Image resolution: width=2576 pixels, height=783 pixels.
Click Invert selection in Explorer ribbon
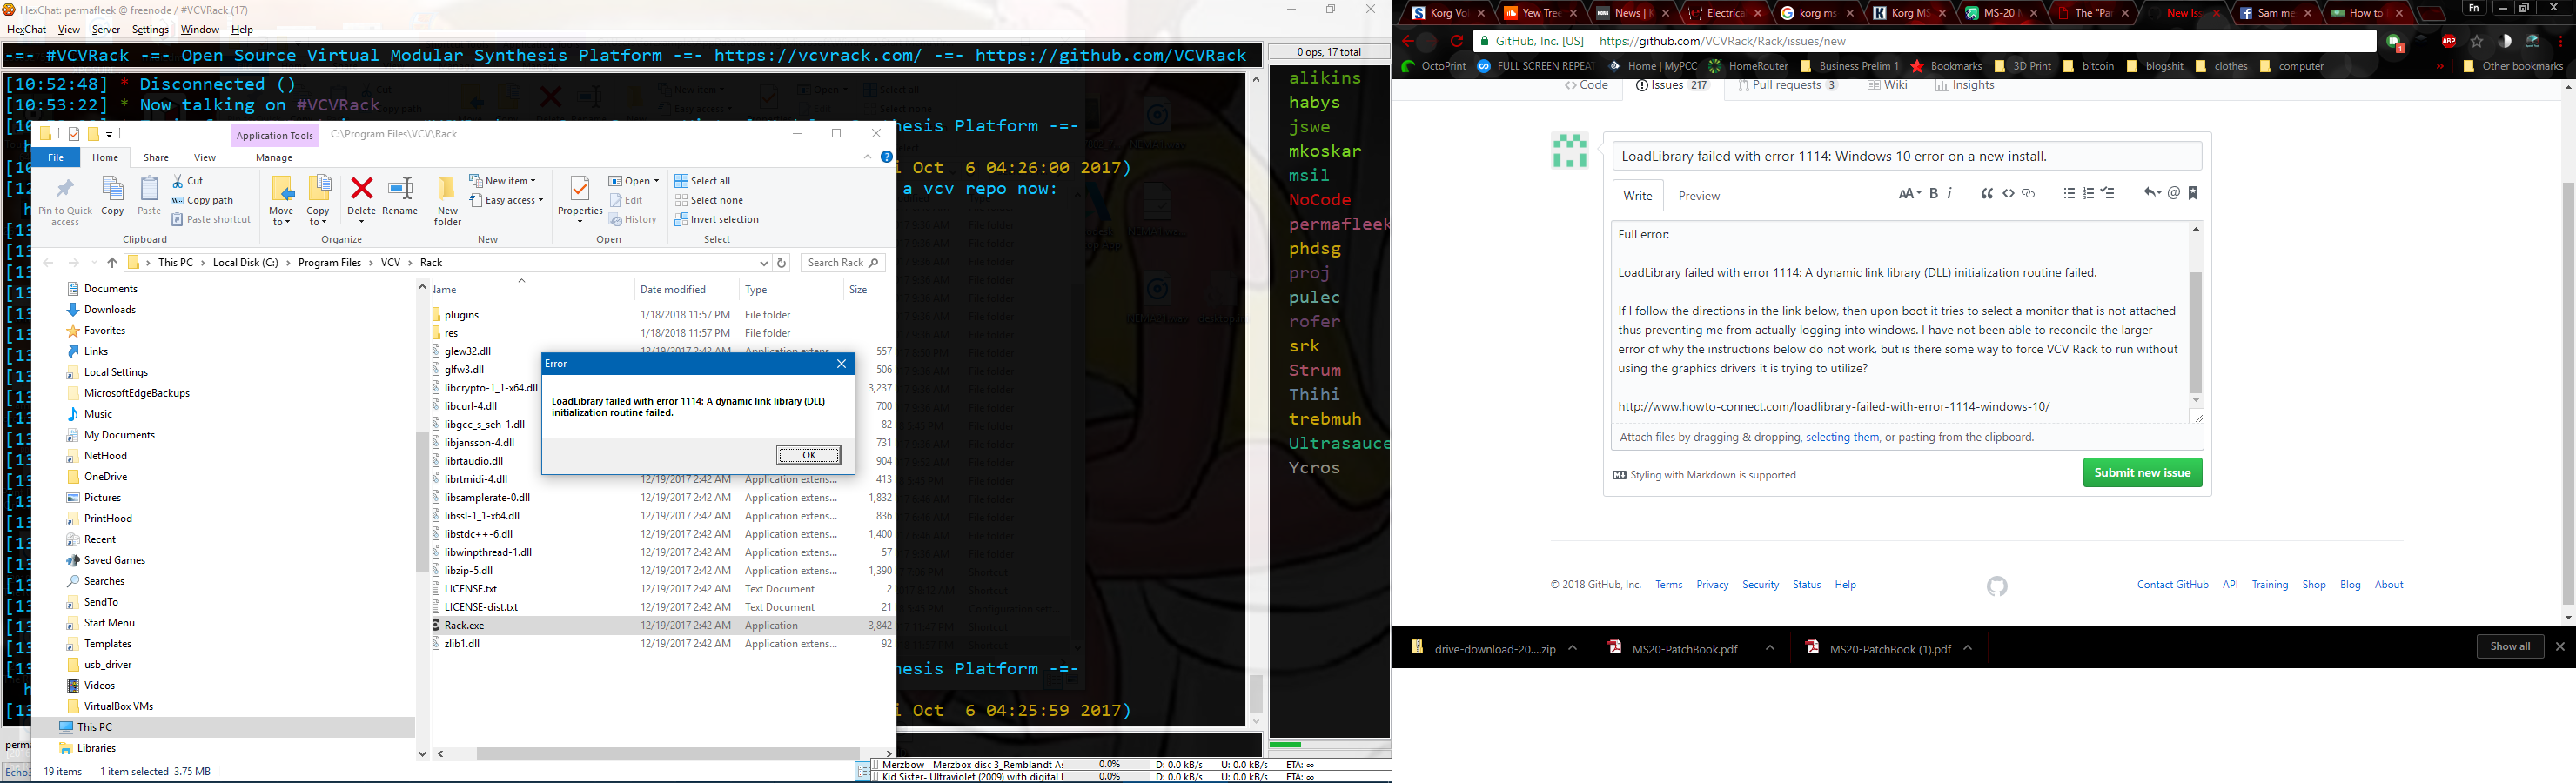click(716, 219)
